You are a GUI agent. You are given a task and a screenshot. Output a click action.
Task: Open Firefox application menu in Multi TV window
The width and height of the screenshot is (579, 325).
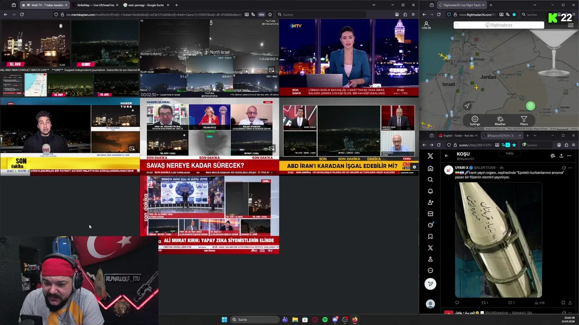click(x=413, y=14)
